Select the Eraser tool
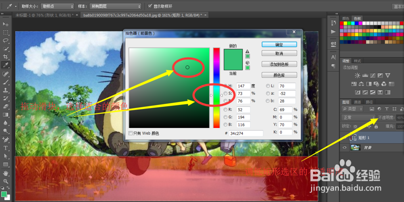The image size is (404, 202). [6, 106]
